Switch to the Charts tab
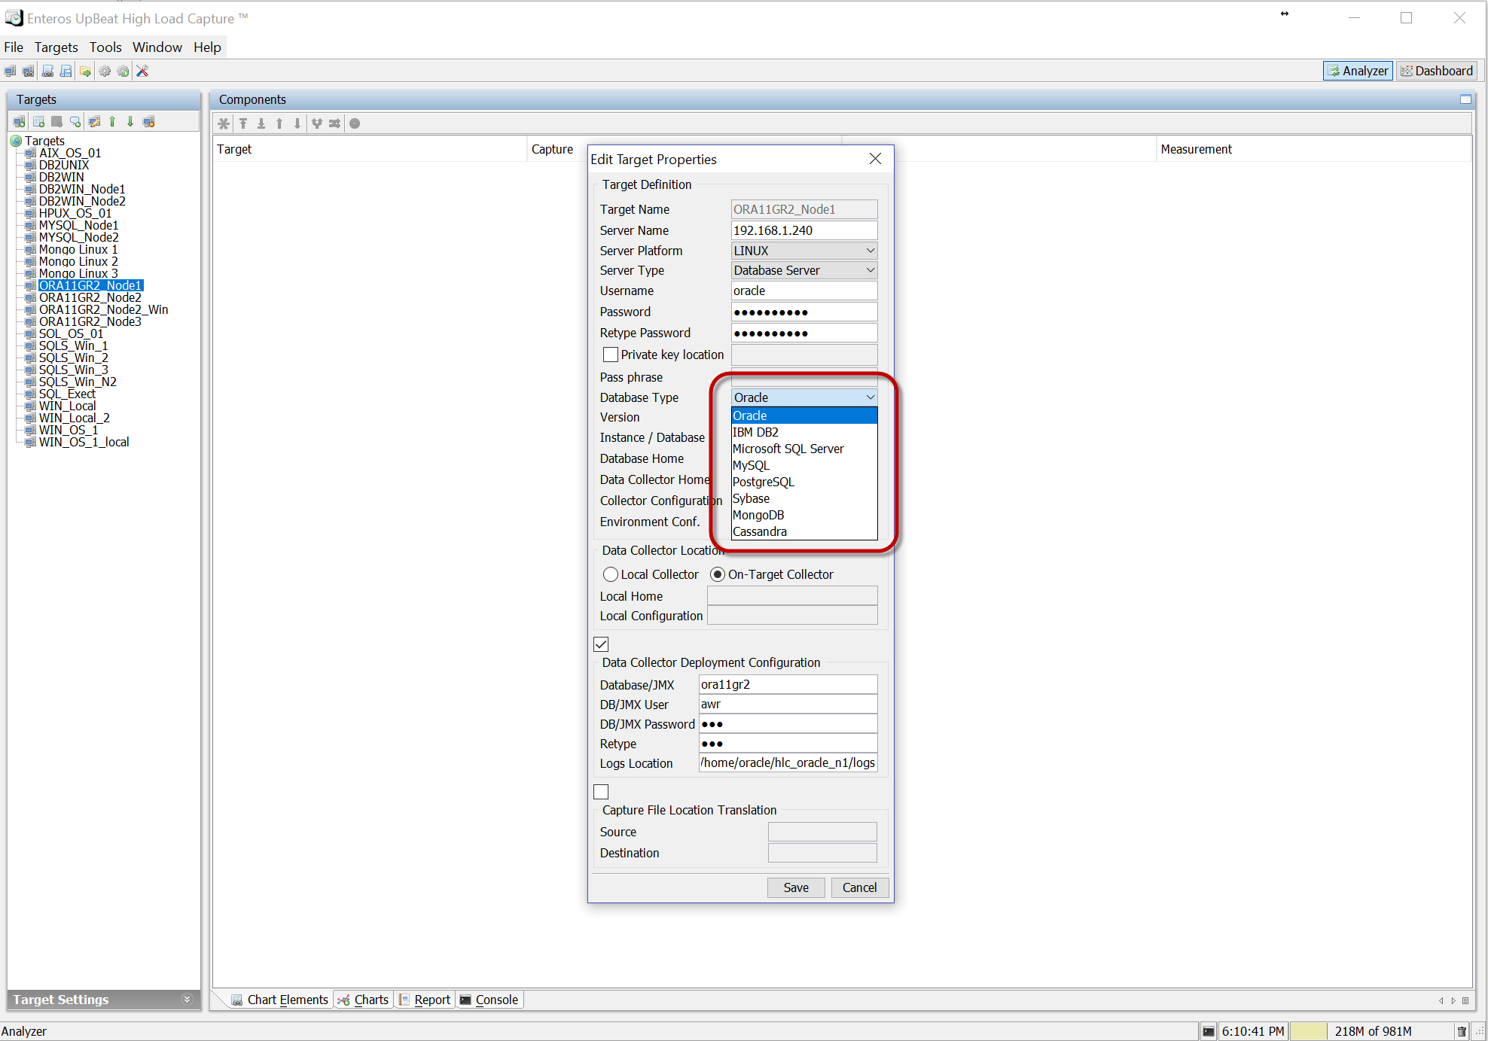This screenshot has width=1488, height=1041. click(x=364, y=1000)
